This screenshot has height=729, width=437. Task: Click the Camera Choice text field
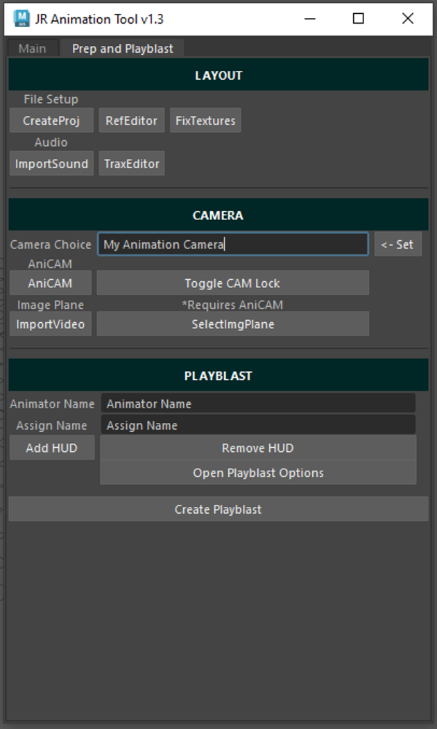(232, 244)
